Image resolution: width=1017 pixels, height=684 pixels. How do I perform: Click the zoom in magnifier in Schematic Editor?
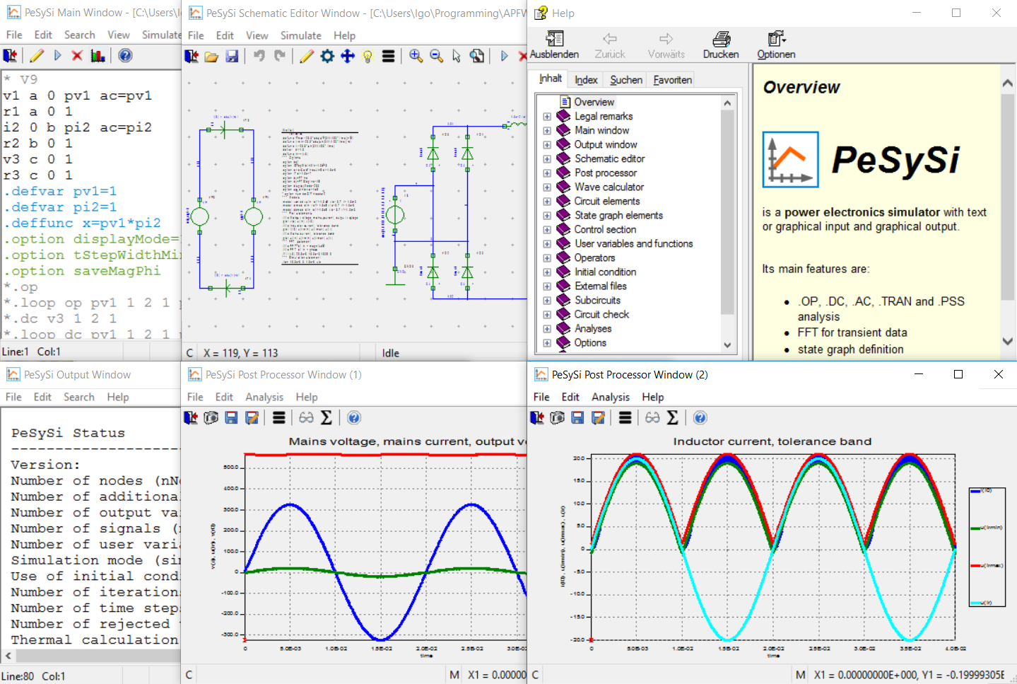point(416,56)
